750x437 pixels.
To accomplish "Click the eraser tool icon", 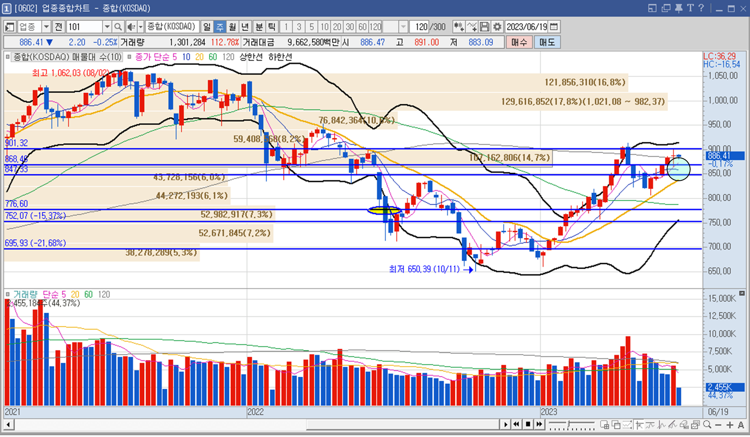I will pos(684,425).
